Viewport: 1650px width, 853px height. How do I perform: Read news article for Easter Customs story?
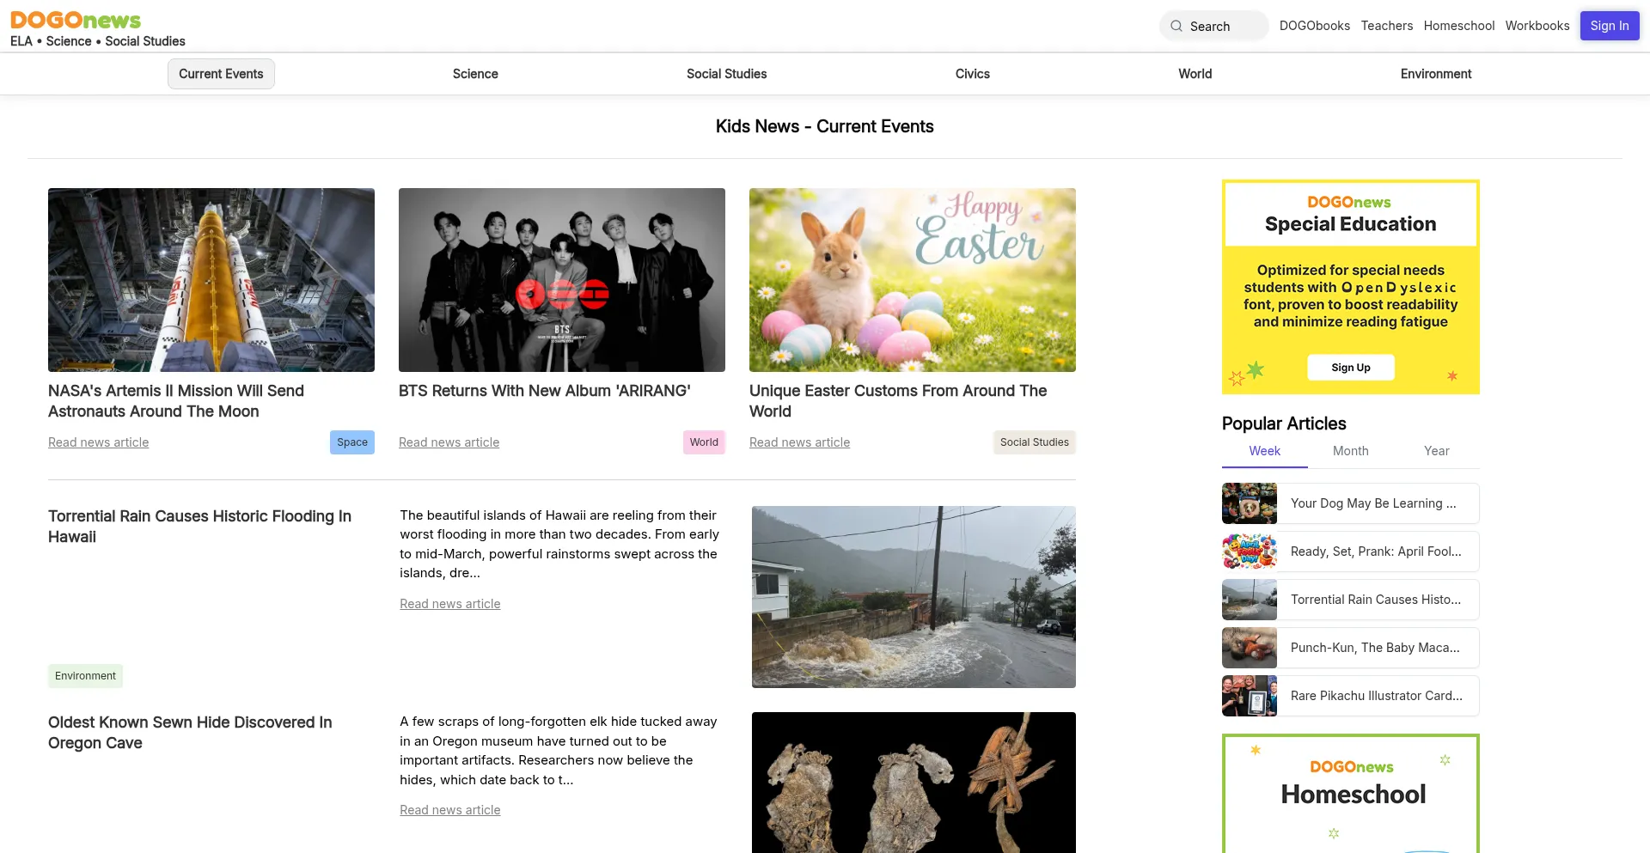click(x=799, y=442)
